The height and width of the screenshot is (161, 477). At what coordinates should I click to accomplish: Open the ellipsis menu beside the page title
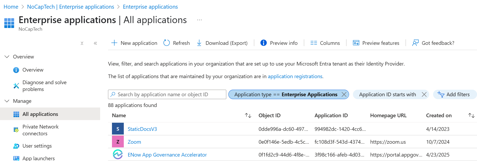pyautogui.click(x=199, y=20)
